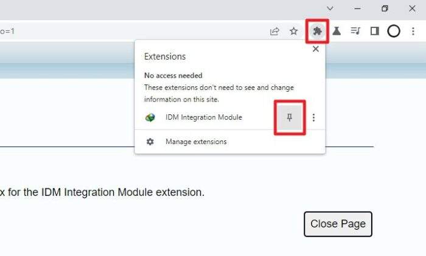This screenshot has width=426, height=256.
Task: Open Chrome Labs flask icon
Action: 337,31
